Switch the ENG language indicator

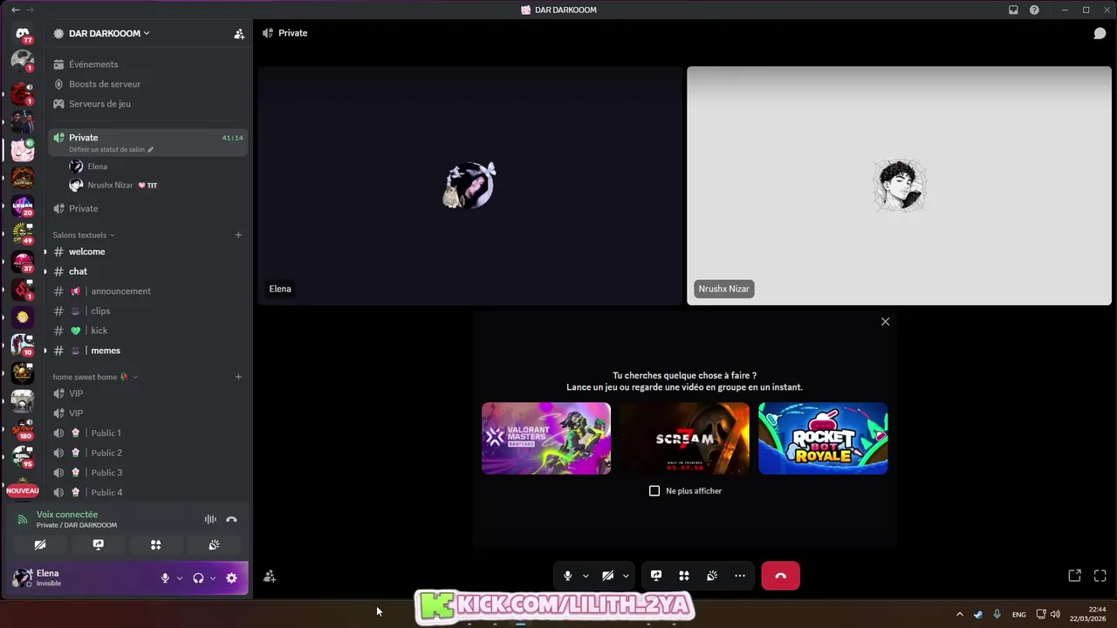pos(1018,615)
